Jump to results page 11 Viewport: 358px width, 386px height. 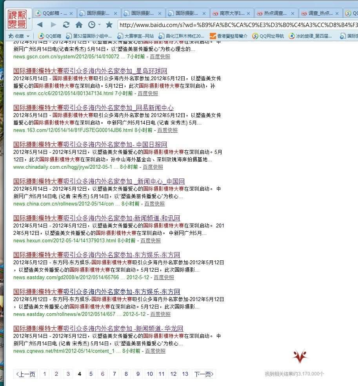click(x=162, y=374)
